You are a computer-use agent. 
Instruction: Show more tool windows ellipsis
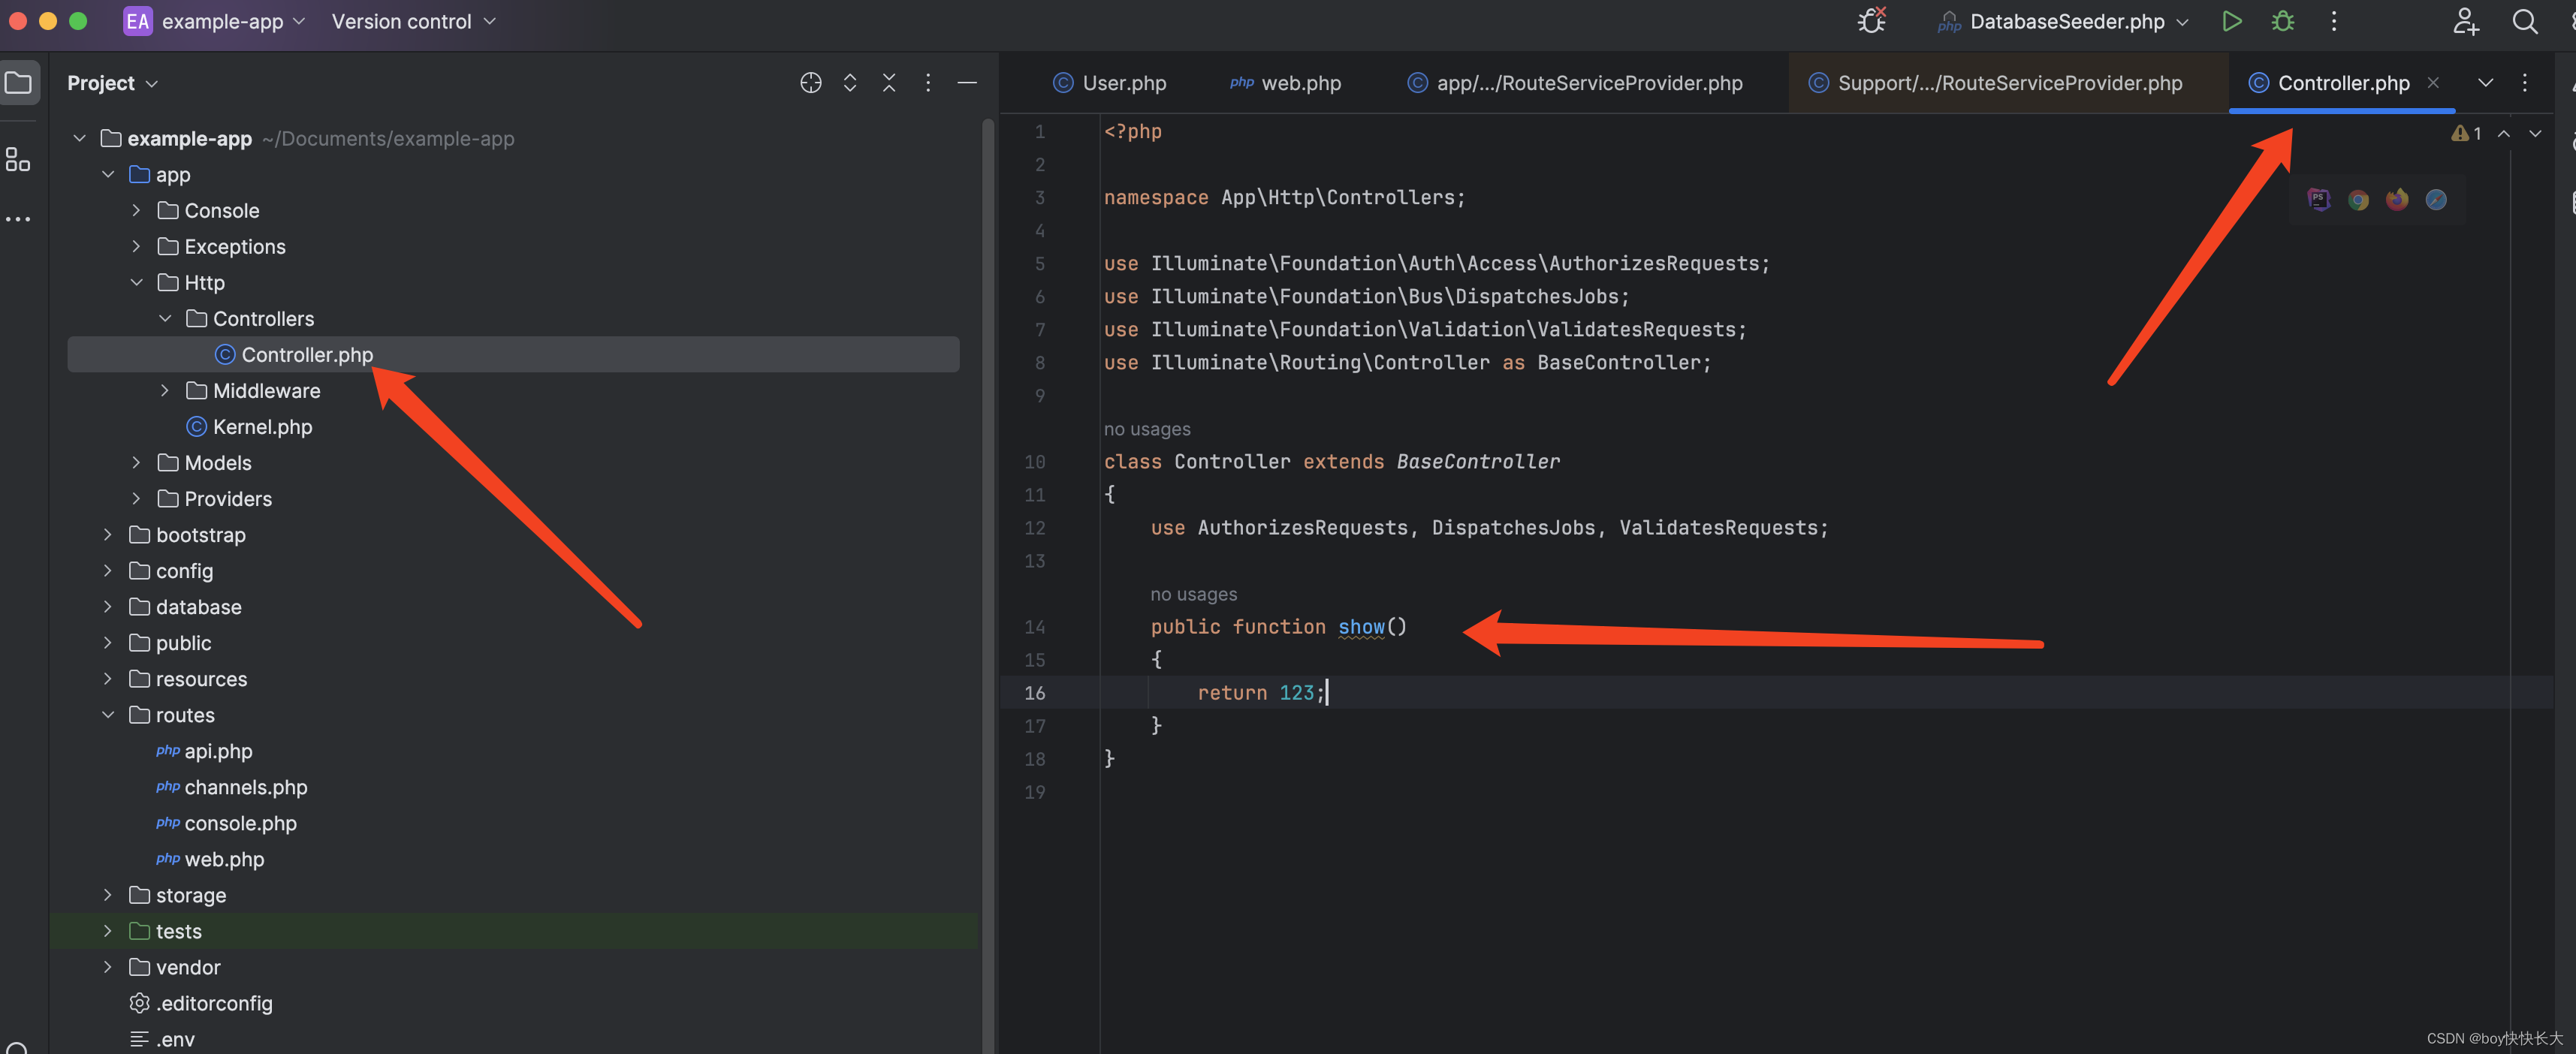tap(18, 219)
